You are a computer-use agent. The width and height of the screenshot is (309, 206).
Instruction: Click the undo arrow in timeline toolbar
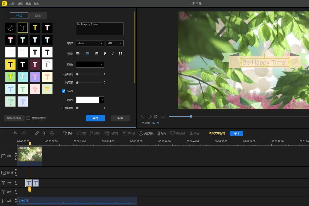click(x=15, y=133)
